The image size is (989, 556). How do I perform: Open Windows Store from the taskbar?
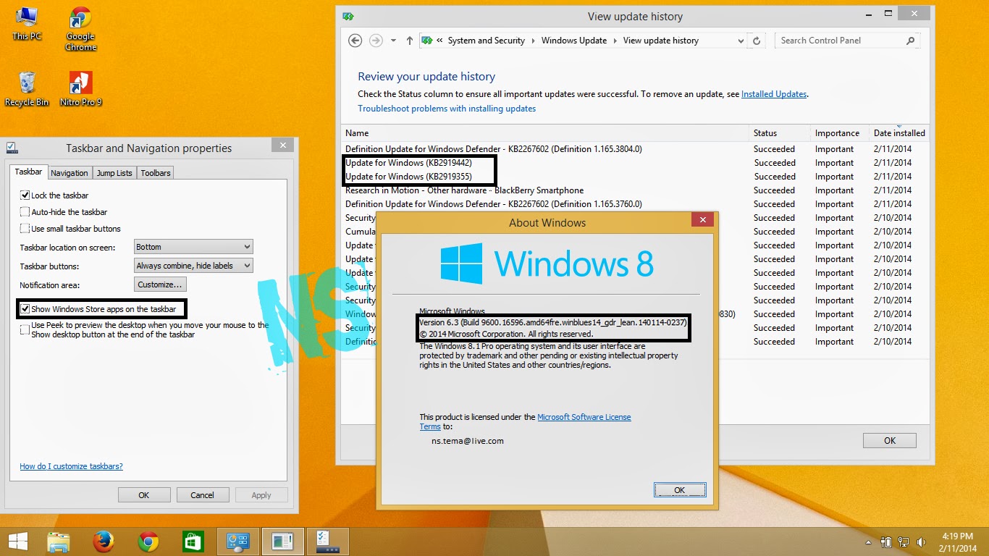click(193, 541)
